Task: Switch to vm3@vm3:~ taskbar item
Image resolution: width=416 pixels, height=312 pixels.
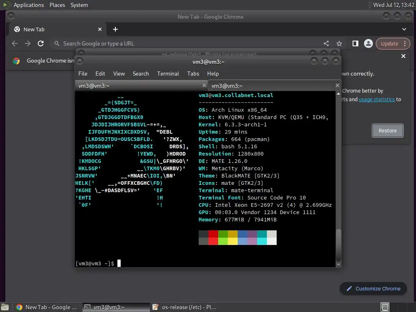Action: 116,307
